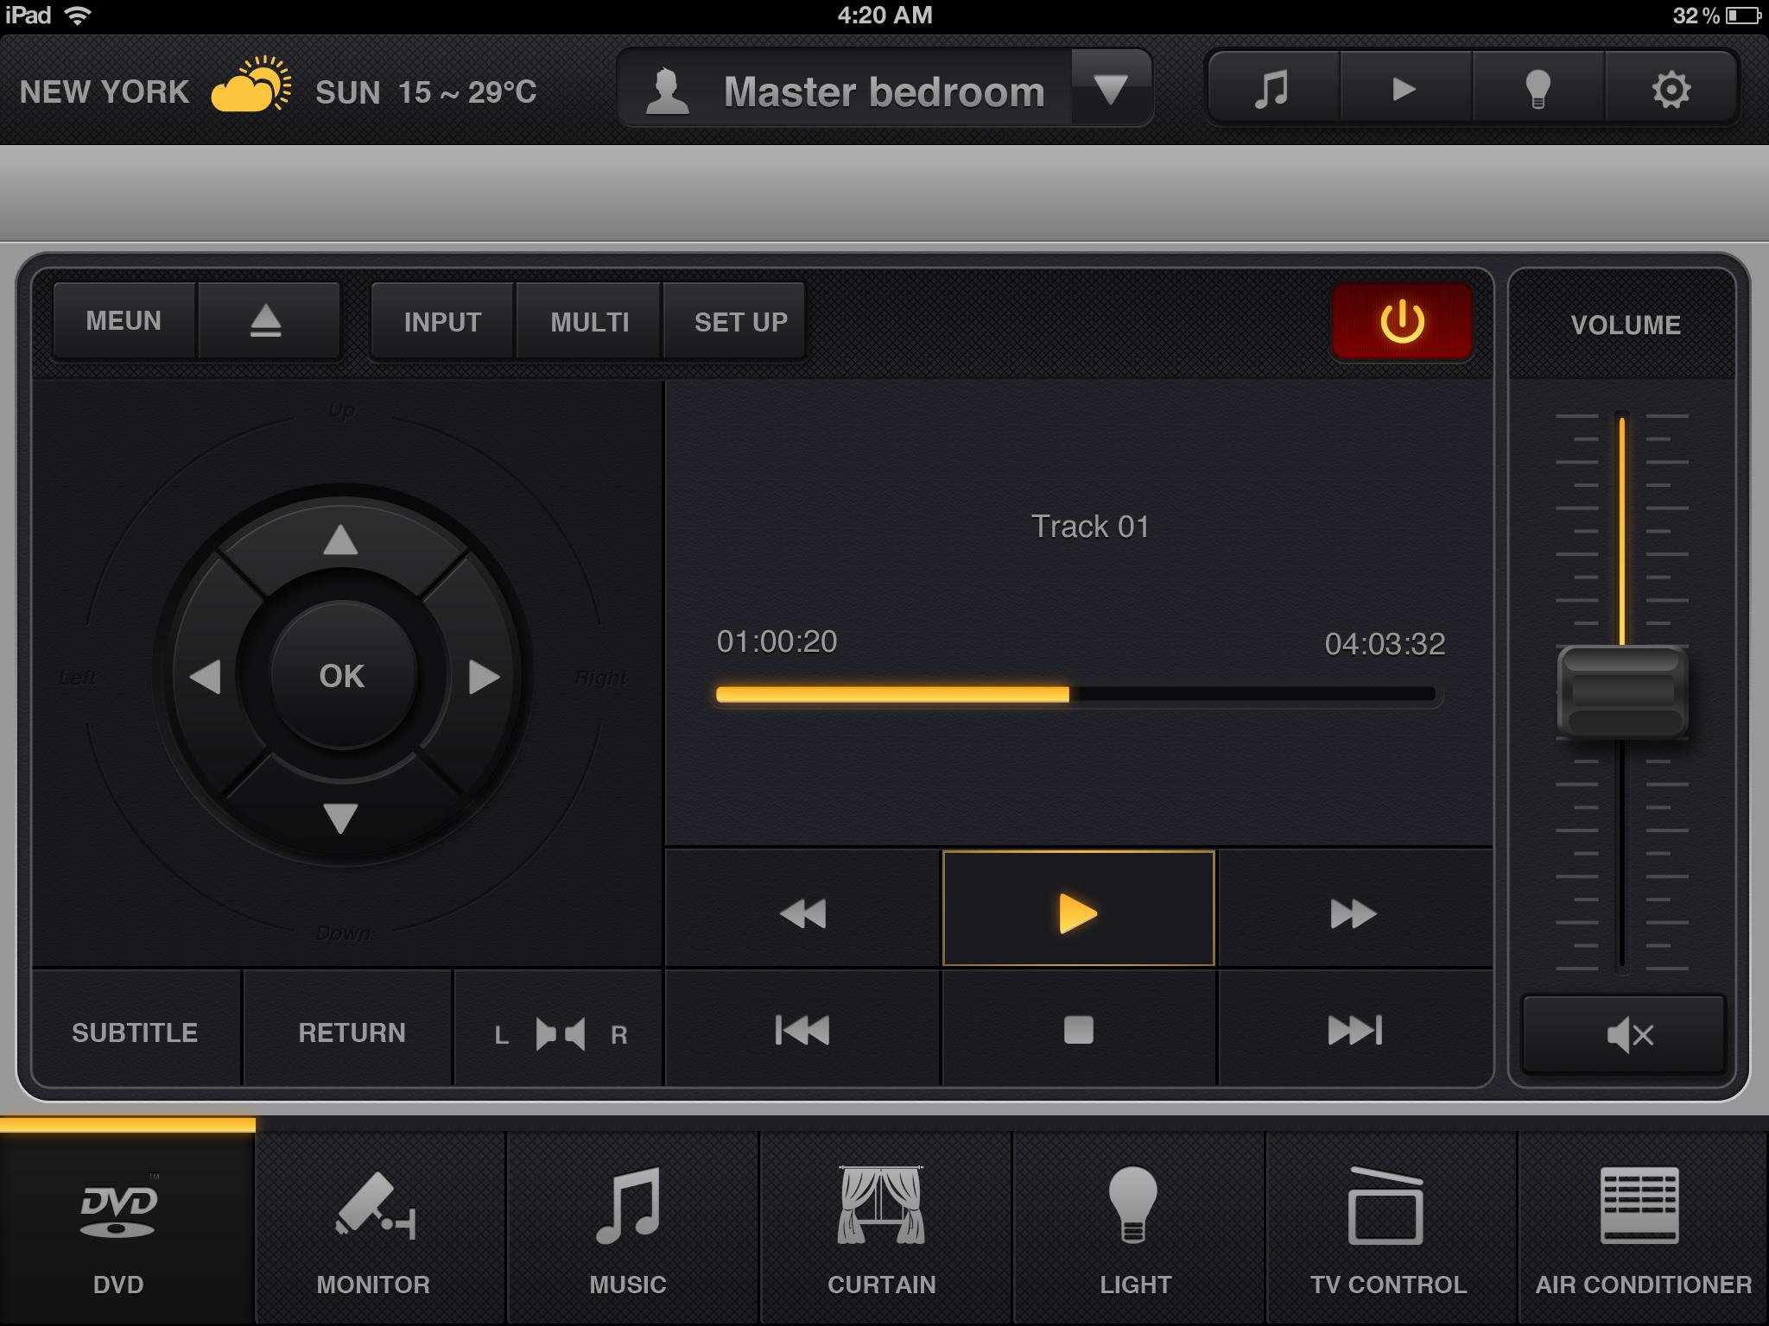Click the volume slider handle
This screenshot has width=1769, height=1326.
tap(1622, 691)
